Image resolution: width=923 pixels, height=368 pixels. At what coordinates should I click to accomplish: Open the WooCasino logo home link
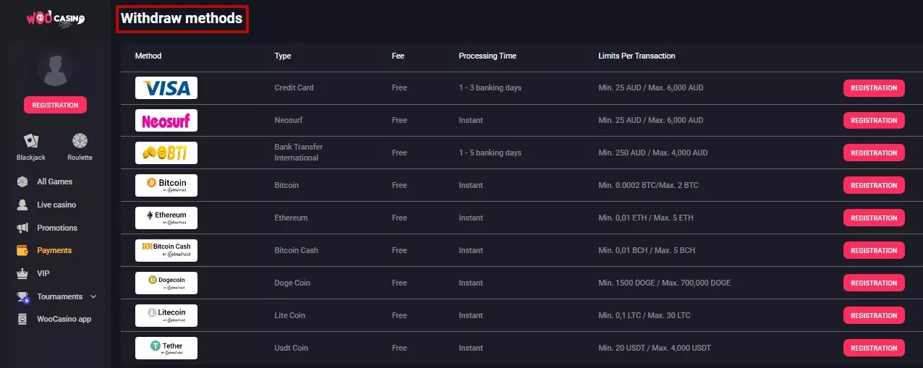[x=56, y=19]
